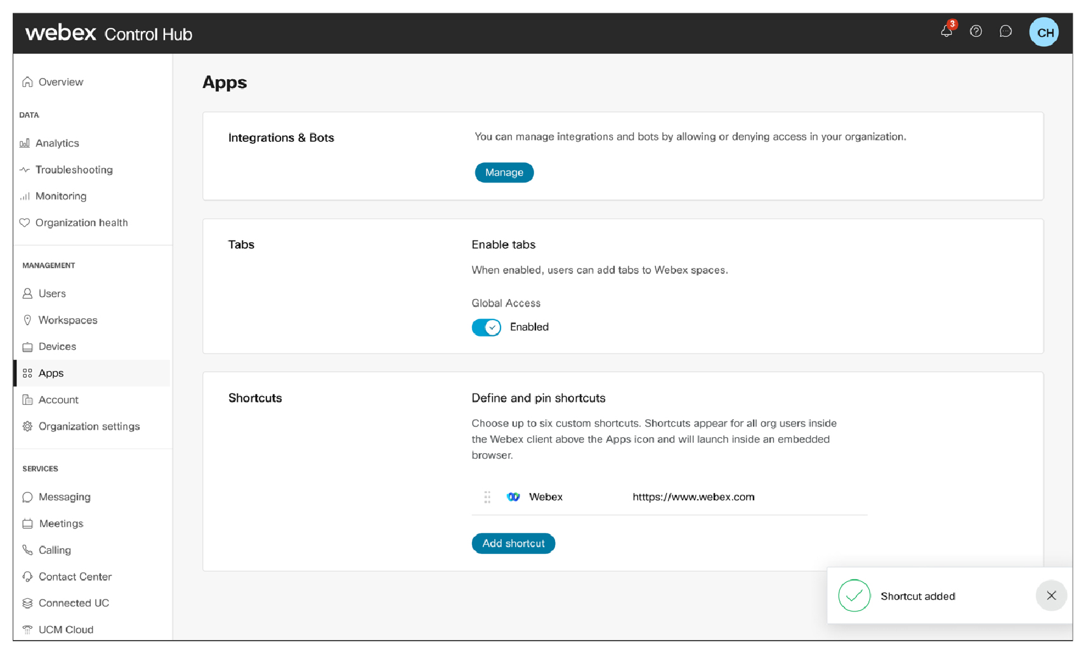
Task: Select the Workspaces location pin icon
Action: pos(27,320)
